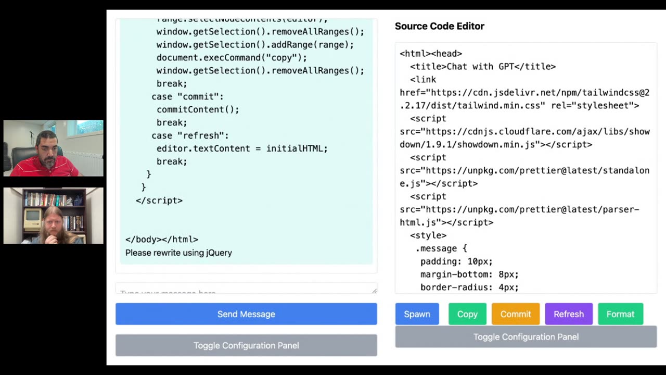Image resolution: width=666 pixels, height=375 pixels.
Task: Click 'editor.textContent = initialHTML;' line
Action: click(242, 148)
